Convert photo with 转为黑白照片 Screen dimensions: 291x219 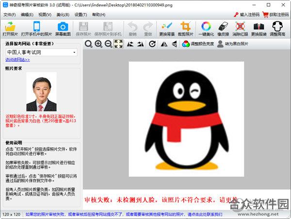[x=232, y=44]
